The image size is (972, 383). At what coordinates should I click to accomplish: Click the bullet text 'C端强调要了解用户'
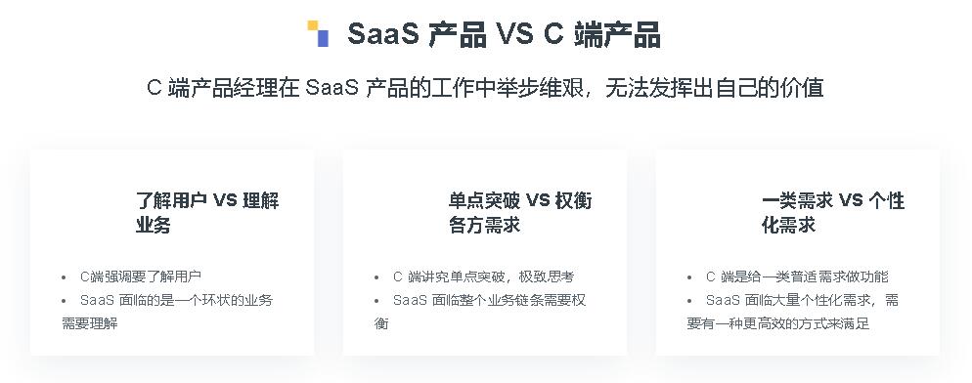tap(141, 277)
